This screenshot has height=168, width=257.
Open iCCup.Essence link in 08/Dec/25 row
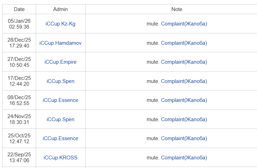(60, 100)
